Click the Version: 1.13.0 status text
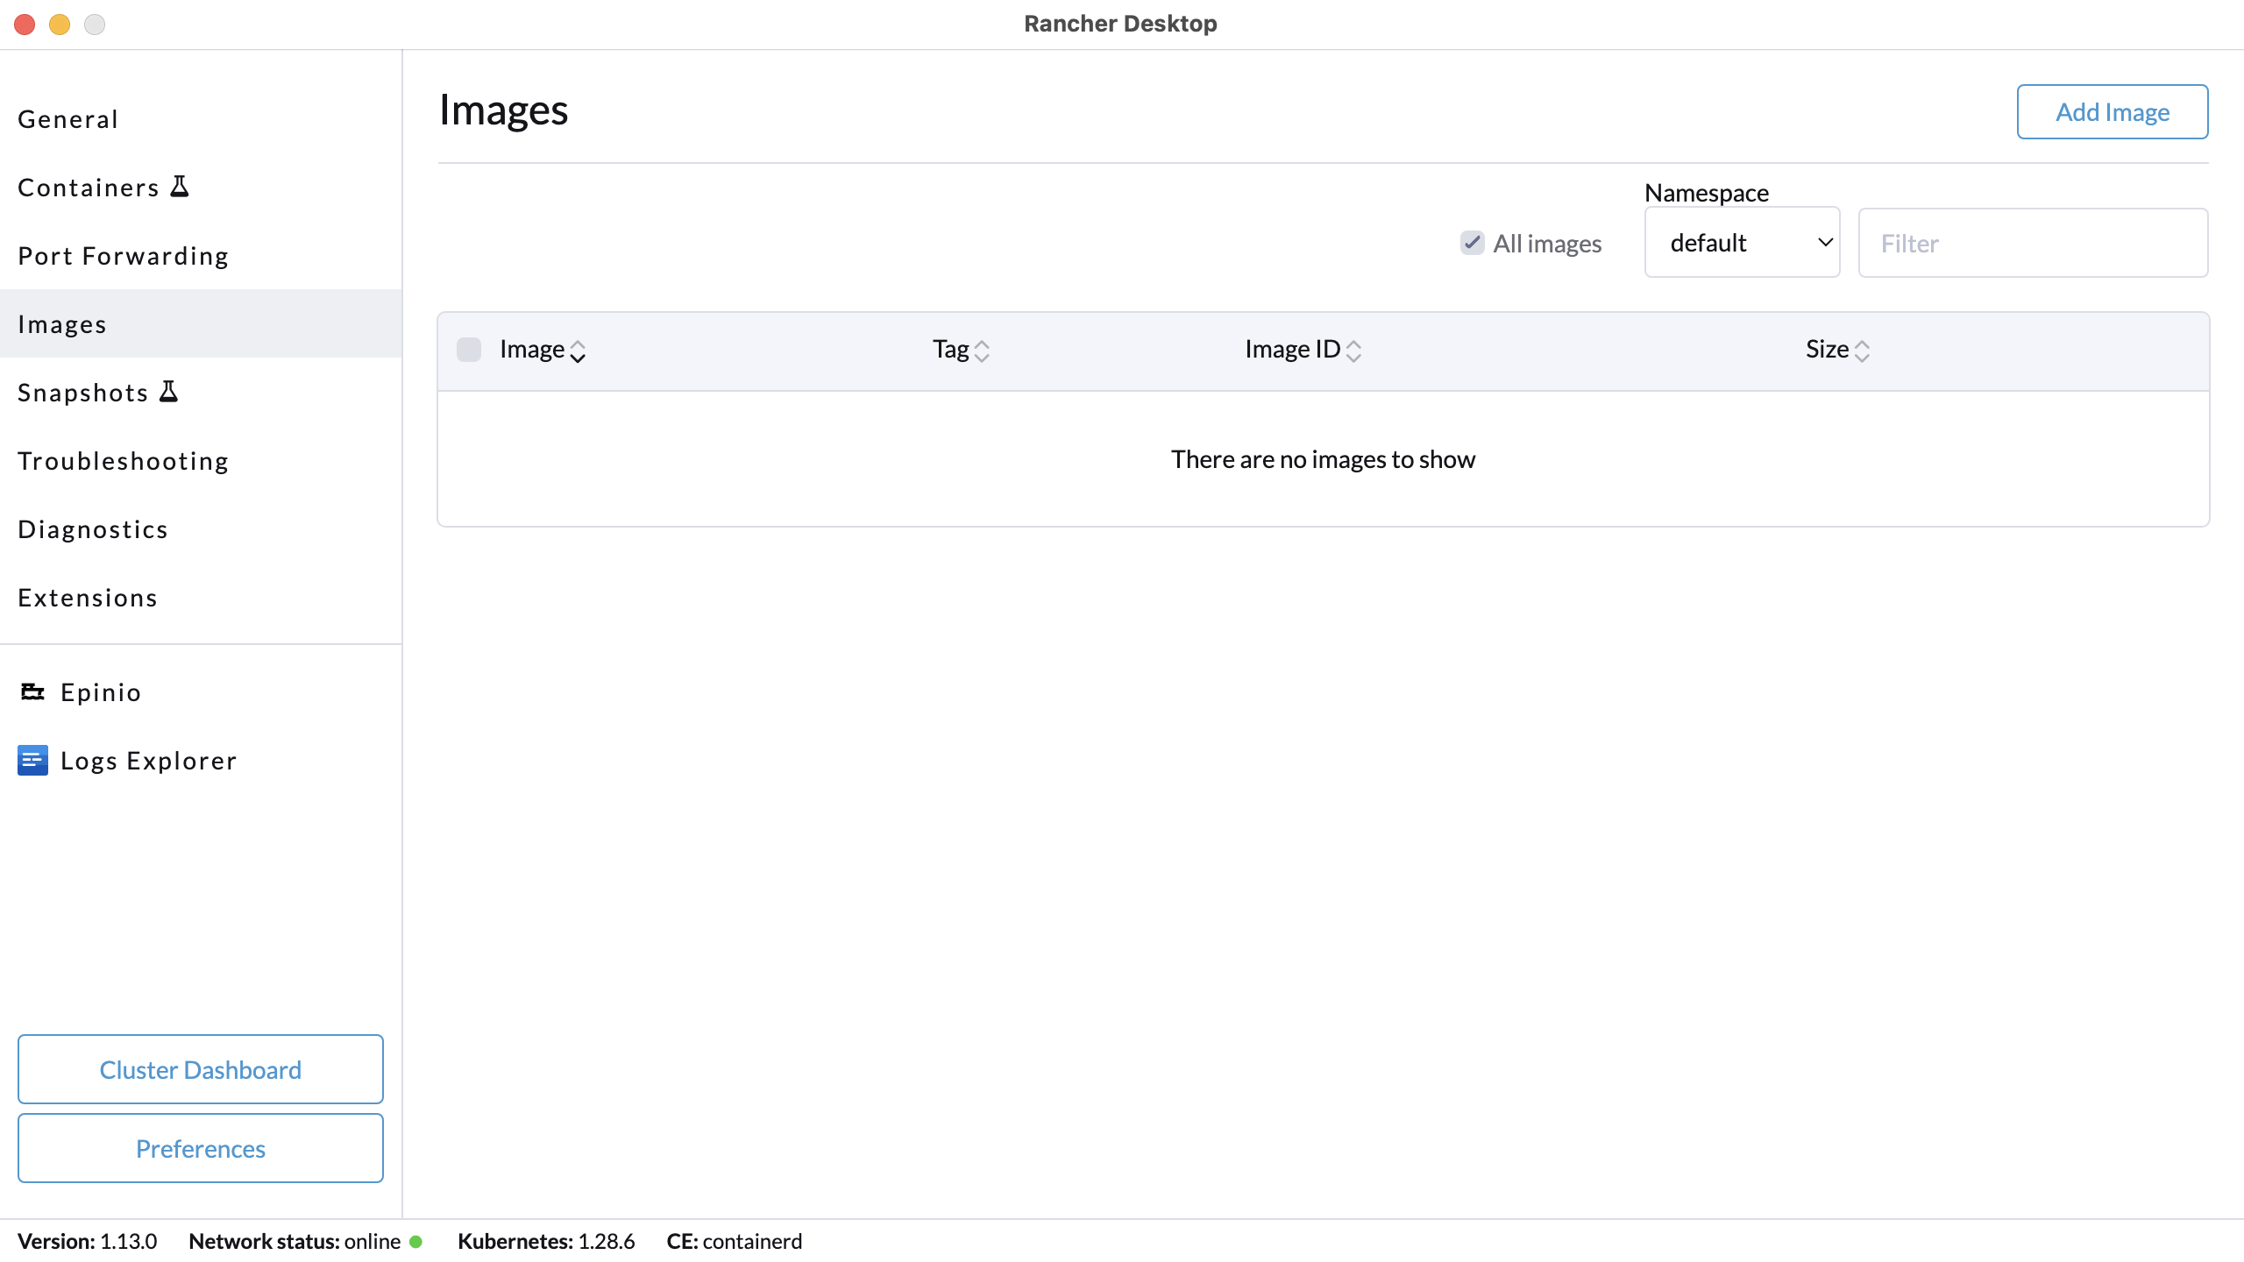2244x1262 pixels. point(87,1242)
